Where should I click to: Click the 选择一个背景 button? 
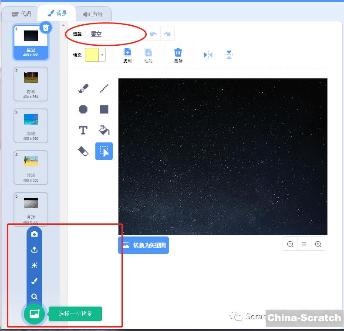(34, 314)
